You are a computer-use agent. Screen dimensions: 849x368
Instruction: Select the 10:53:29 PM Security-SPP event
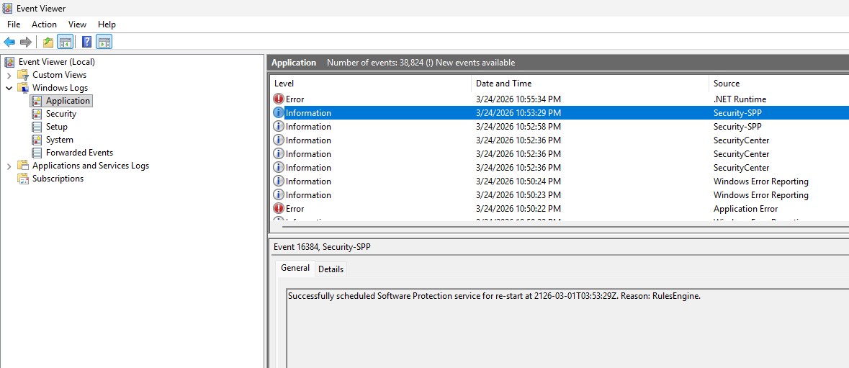[560, 112]
